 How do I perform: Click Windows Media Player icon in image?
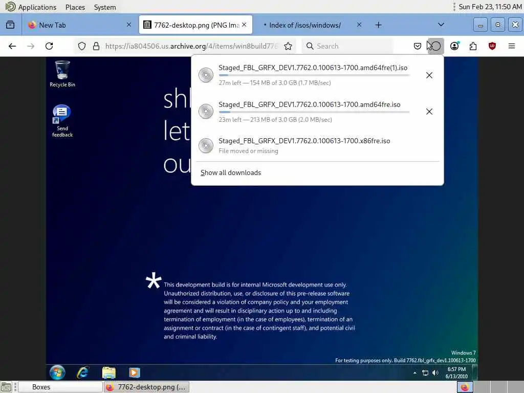click(x=134, y=373)
